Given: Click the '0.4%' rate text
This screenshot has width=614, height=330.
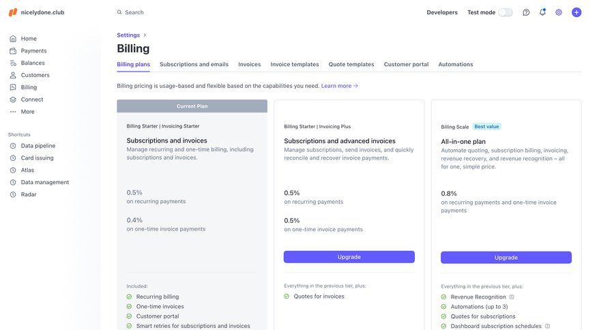Looking at the screenshot, I should point(134,220).
